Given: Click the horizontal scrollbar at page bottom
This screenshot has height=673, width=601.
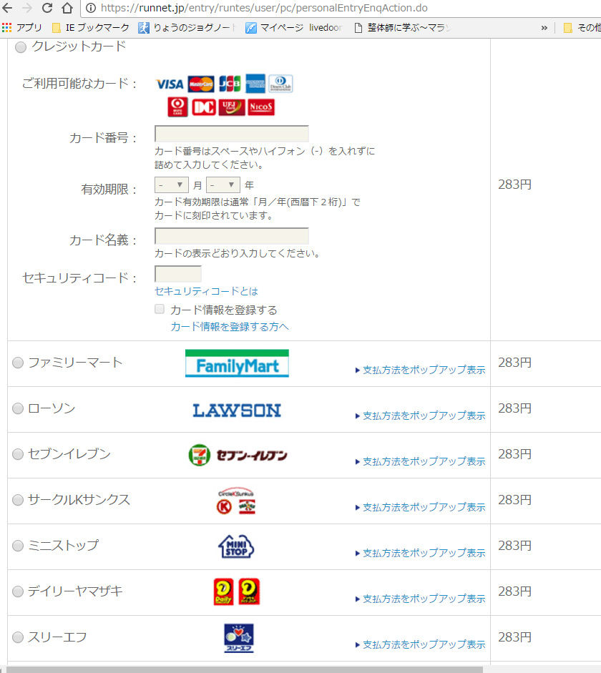Looking at the screenshot, I should [x=245, y=669].
